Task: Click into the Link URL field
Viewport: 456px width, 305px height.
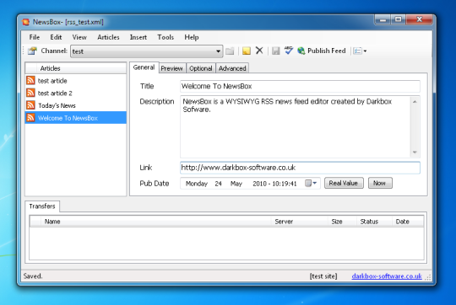Action: click(x=300, y=168)
